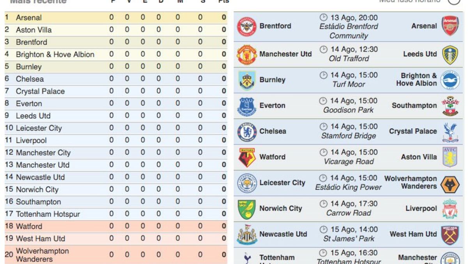
Task: Open the Mais recente dropdown
Action: pyautogui.click(x=38, y=2)
